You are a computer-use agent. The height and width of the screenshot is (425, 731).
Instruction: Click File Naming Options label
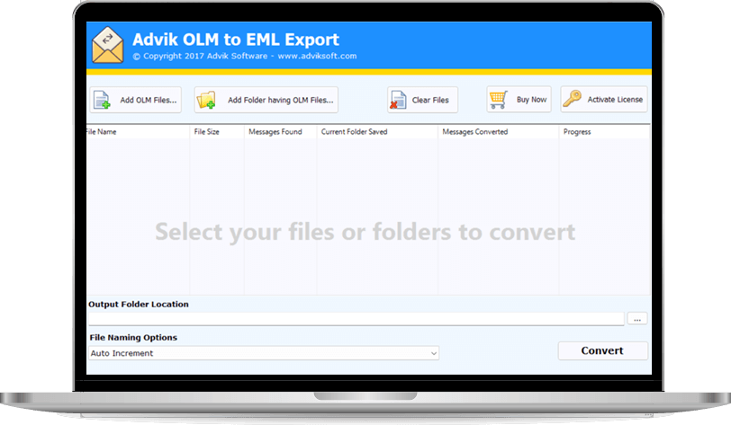pyautogui.click(x=133, y=338)
